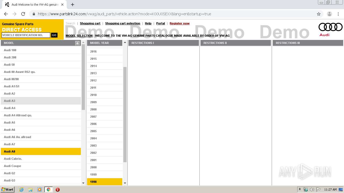Select Audi A1/S1 model
344x193 pixels.
(x=41, y=86)
